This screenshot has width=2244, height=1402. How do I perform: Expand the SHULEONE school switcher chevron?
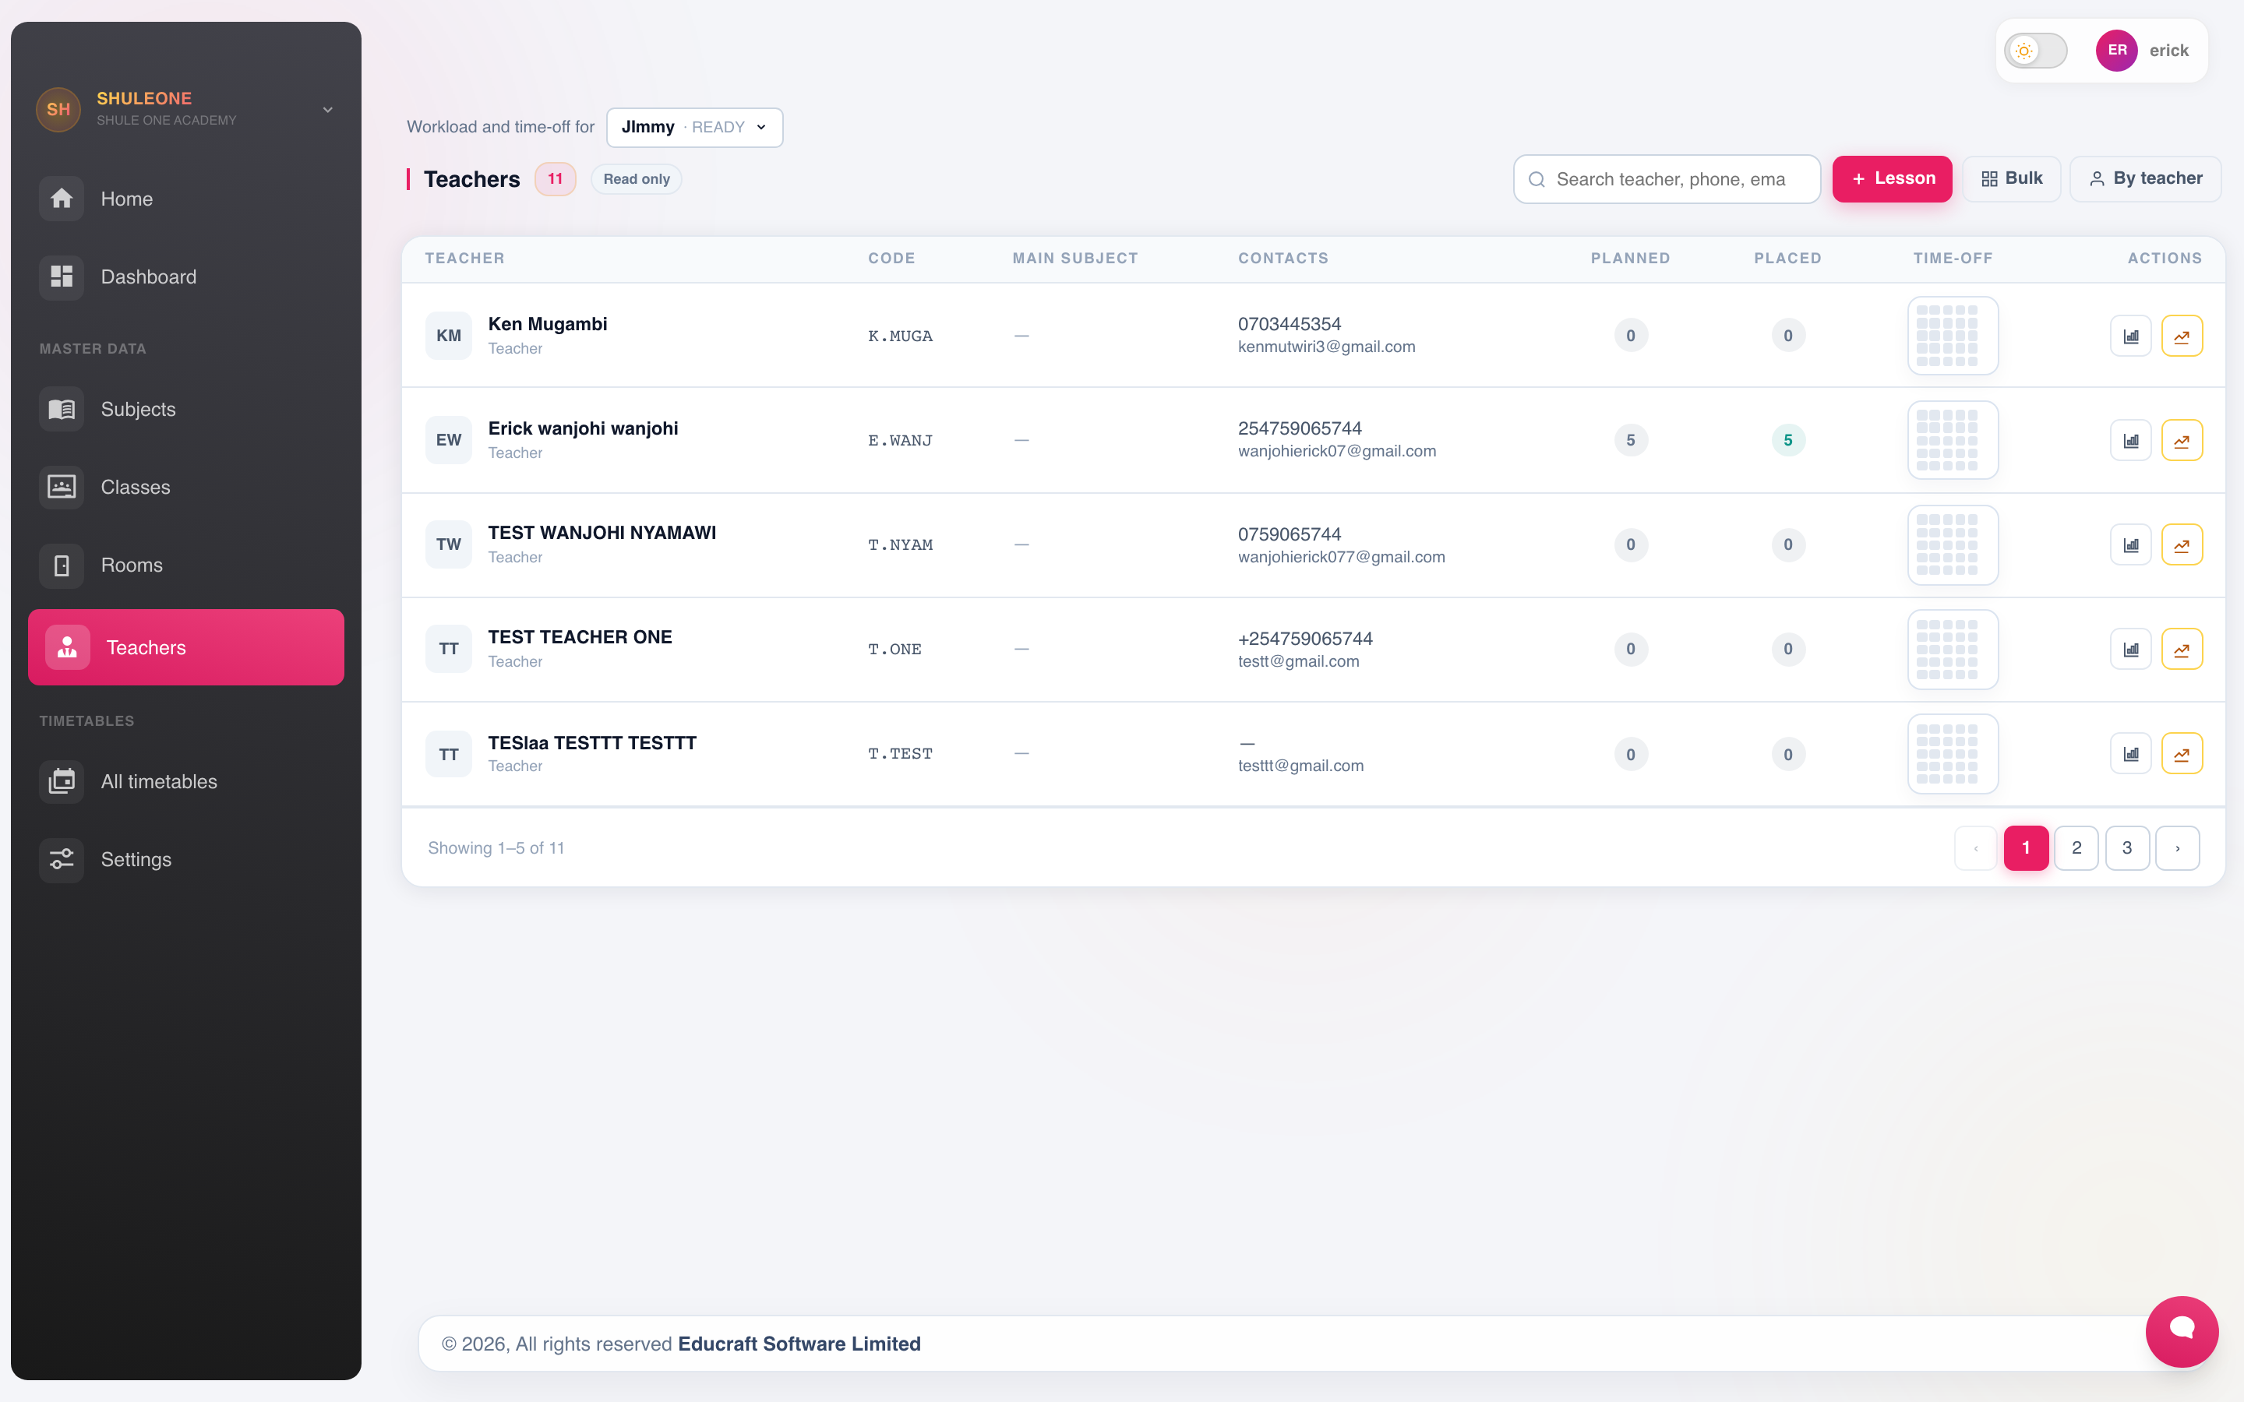[x=327, y=109]
